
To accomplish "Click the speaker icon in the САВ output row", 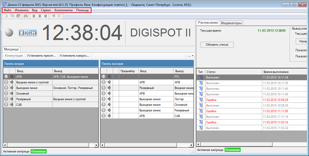I will [x=109, y=116].
